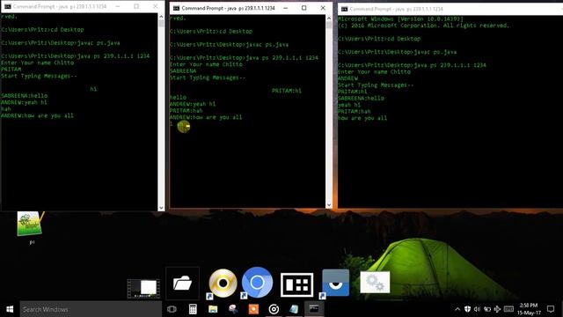Image resolution: width=563 pixels, height=317 pixels.
Task: Open the touch keyboard tray icon
Action: click(x=508, y=309)
